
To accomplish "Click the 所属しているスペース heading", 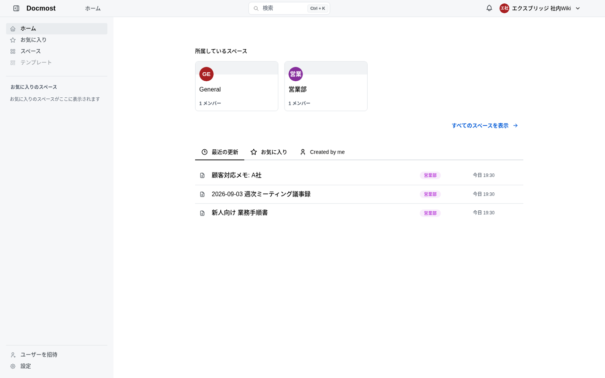I will click(x=221, y=51).
